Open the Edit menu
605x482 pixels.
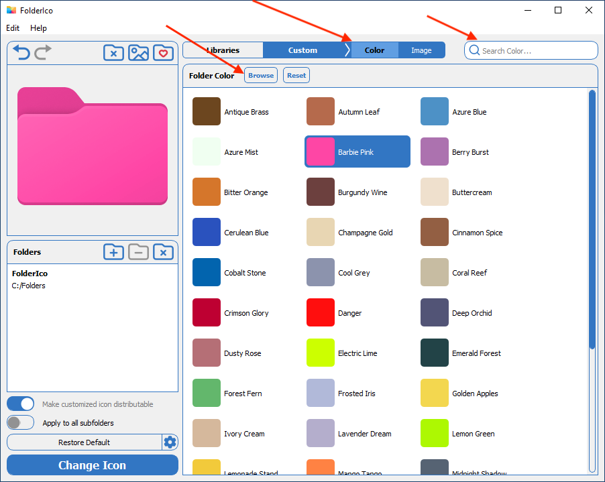(12, 28)
